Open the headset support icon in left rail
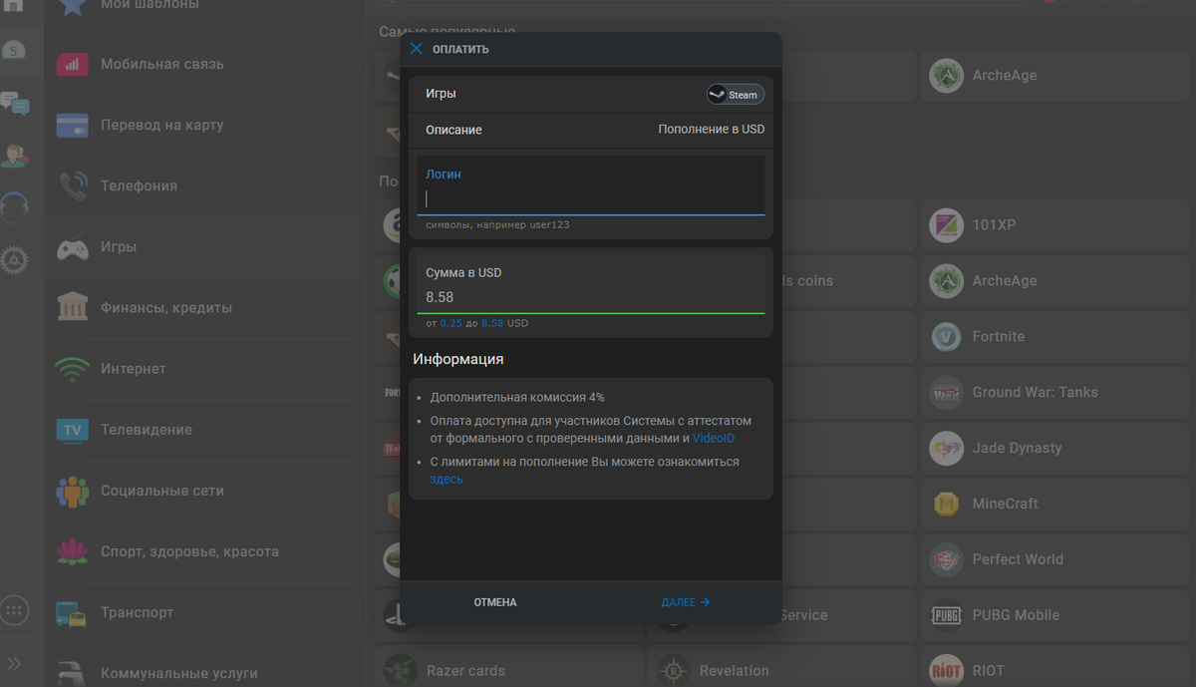Screen dimensions: 1196x687 [x=15, y=207]
